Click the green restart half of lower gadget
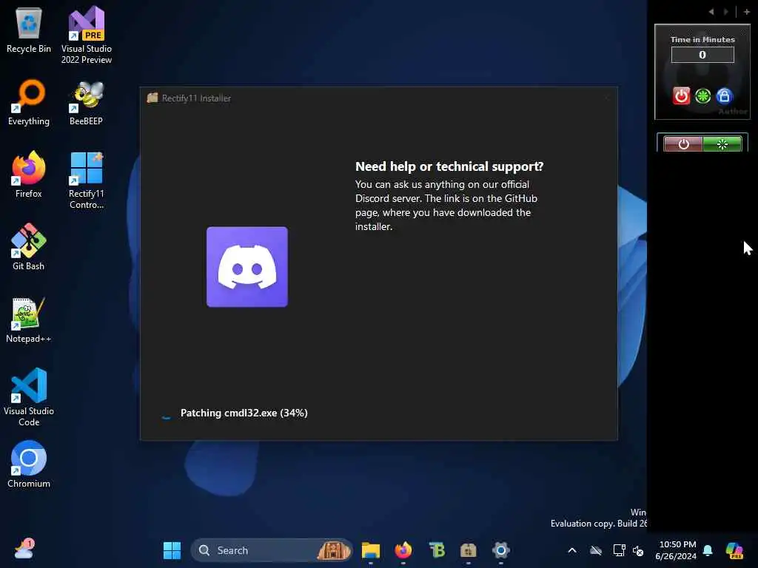The image size is (758, 568). (x=722, y=144)
